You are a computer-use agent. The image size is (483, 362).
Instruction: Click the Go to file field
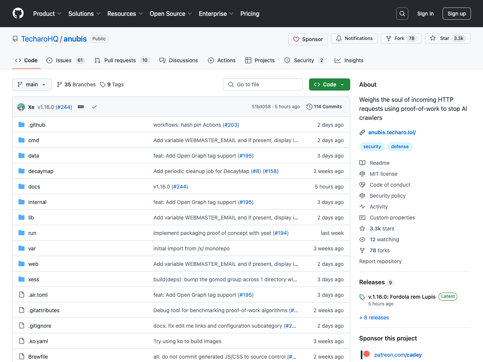pos(263,84)
